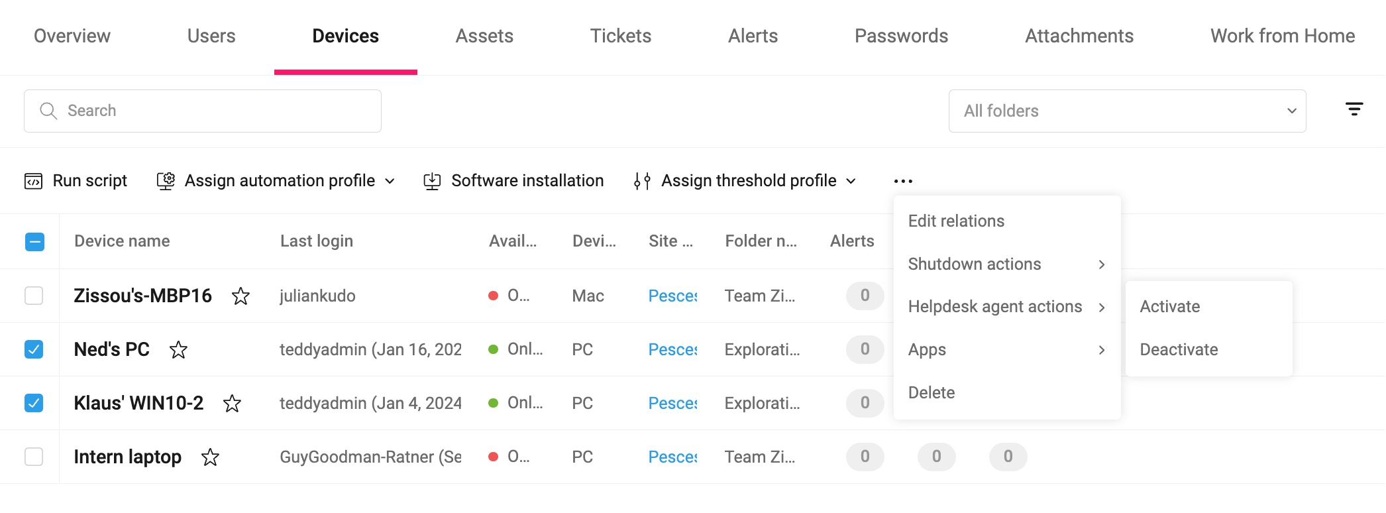Click the 'Explorati...' folder cell for Ned's PC
Viewport: 1386px width, 513px height.
[762, 349]
